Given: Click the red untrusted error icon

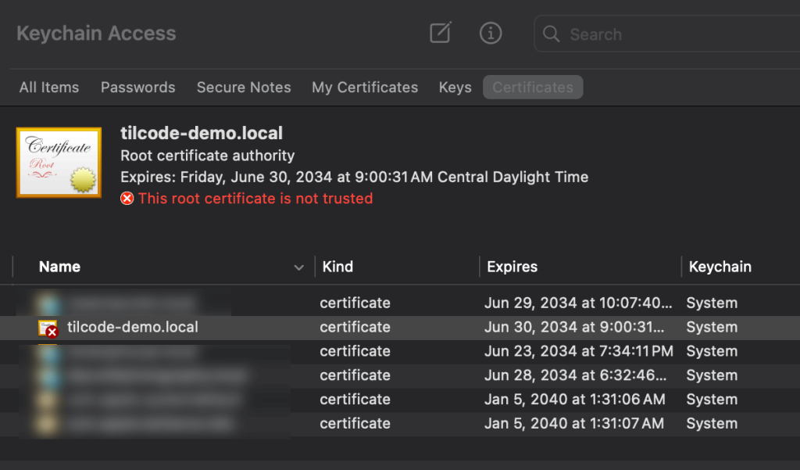Looking at the screenshot, I should pyautogui.click(x=127, y=199).
